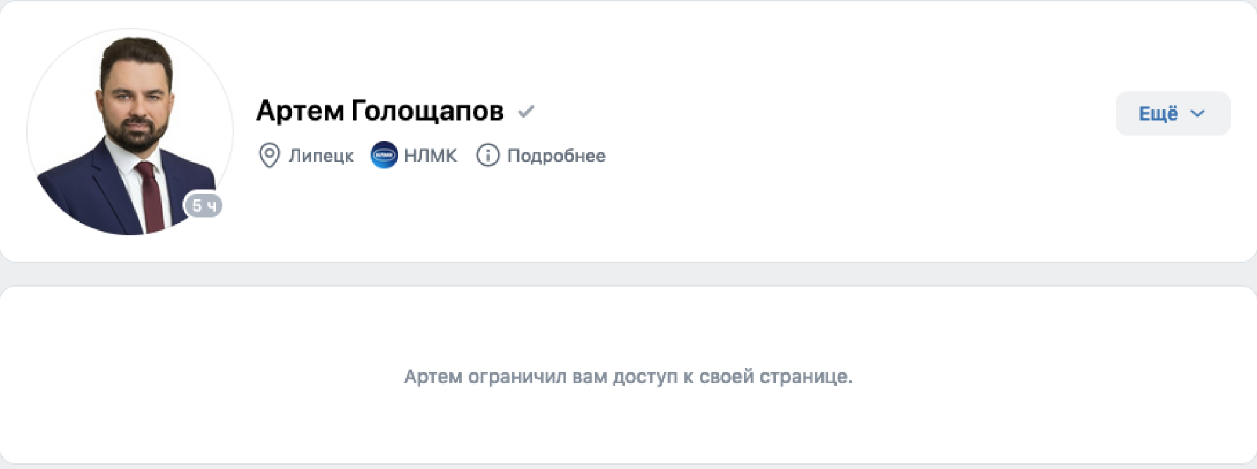Click the surname Голощапов in heading
Viewport: 1257px width, 469px height.
tap(427, 111)
